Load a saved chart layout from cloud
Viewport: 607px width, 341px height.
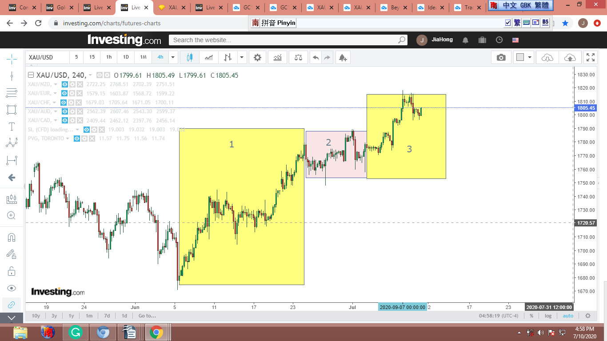(x=547, y=57)
